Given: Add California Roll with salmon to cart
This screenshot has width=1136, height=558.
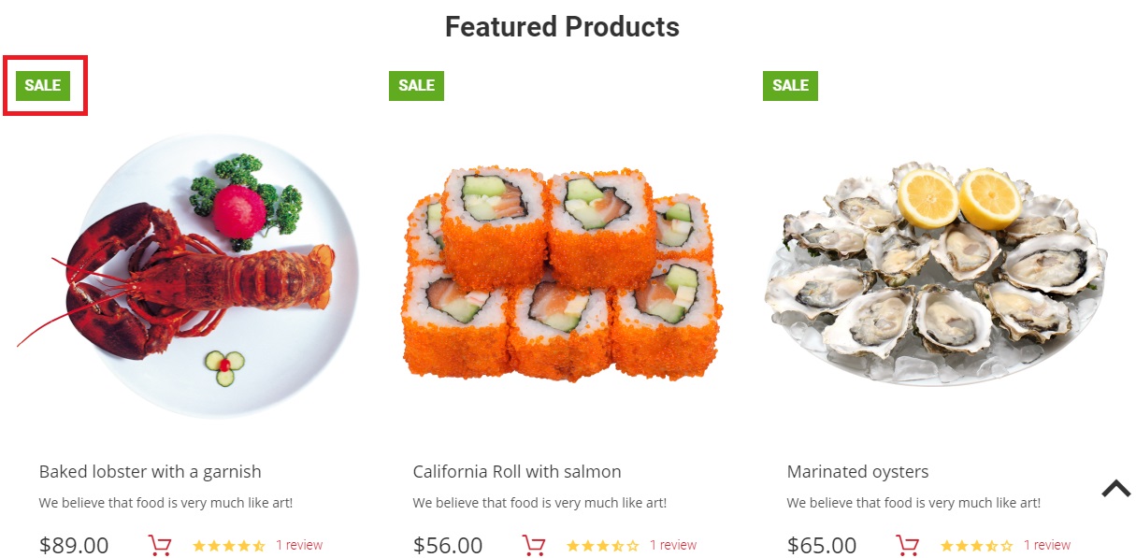Looking at the screenshot, I should pos(534,546).
